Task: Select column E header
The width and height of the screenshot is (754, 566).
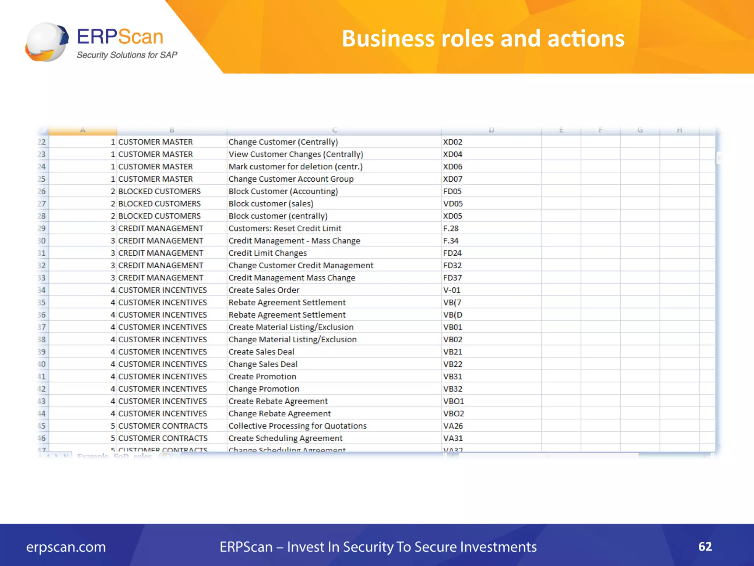Action: [561, 130]
